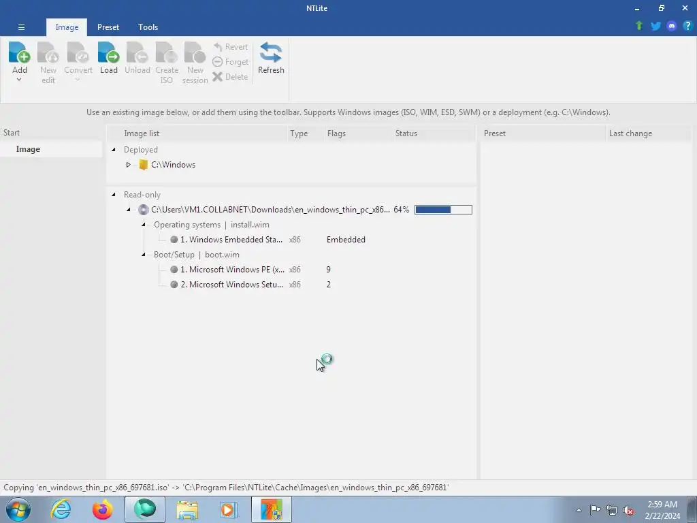The image size is (697, 523).
Task: Click the Preset column header
Action: point(542,133)
